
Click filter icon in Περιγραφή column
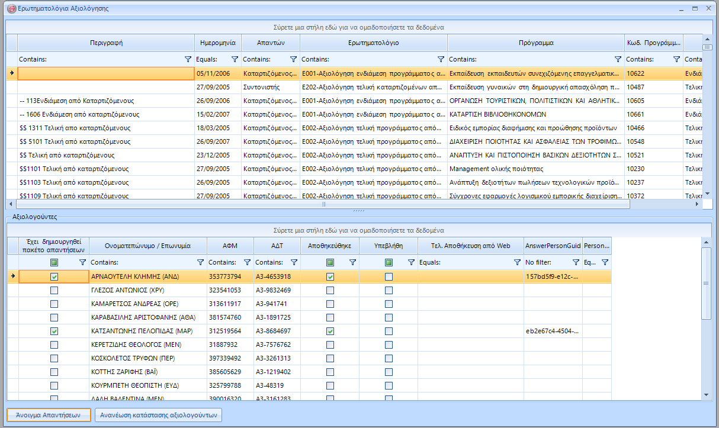[x=188, y=59]
